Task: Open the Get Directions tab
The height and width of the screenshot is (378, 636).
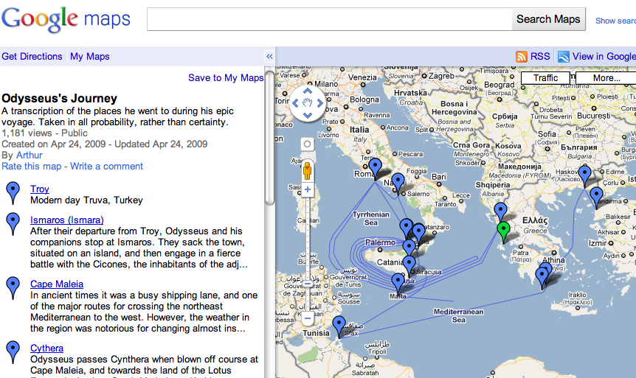Action: tap(32, 57)
